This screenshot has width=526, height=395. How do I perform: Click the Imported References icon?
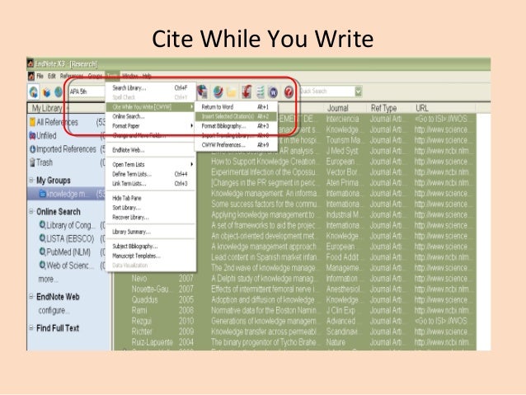tap(32, 149)
